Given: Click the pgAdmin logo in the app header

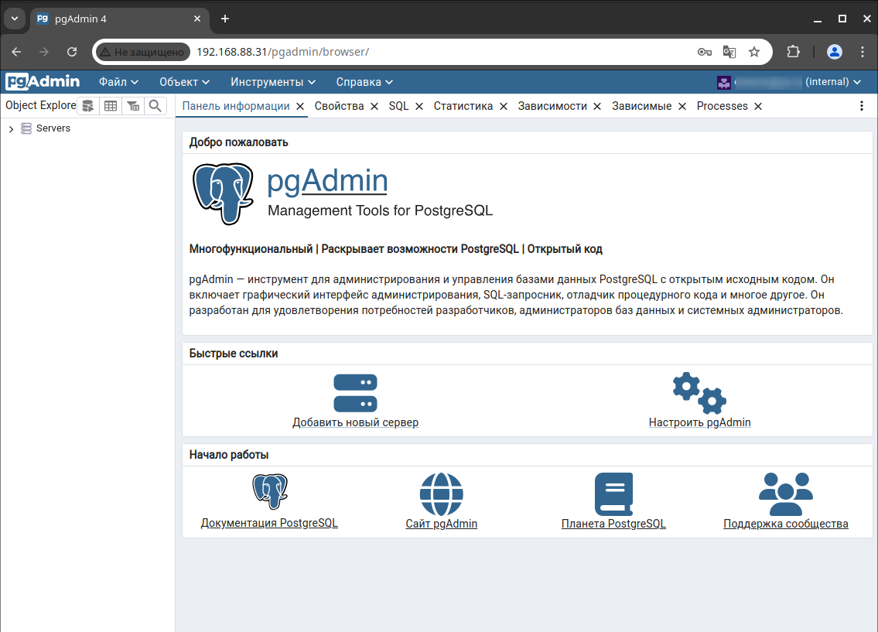Looking at the screenshot, I should (43, 82).
